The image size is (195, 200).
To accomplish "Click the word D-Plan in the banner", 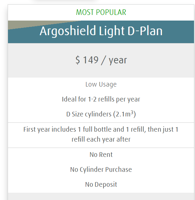I will coord(145,31).
